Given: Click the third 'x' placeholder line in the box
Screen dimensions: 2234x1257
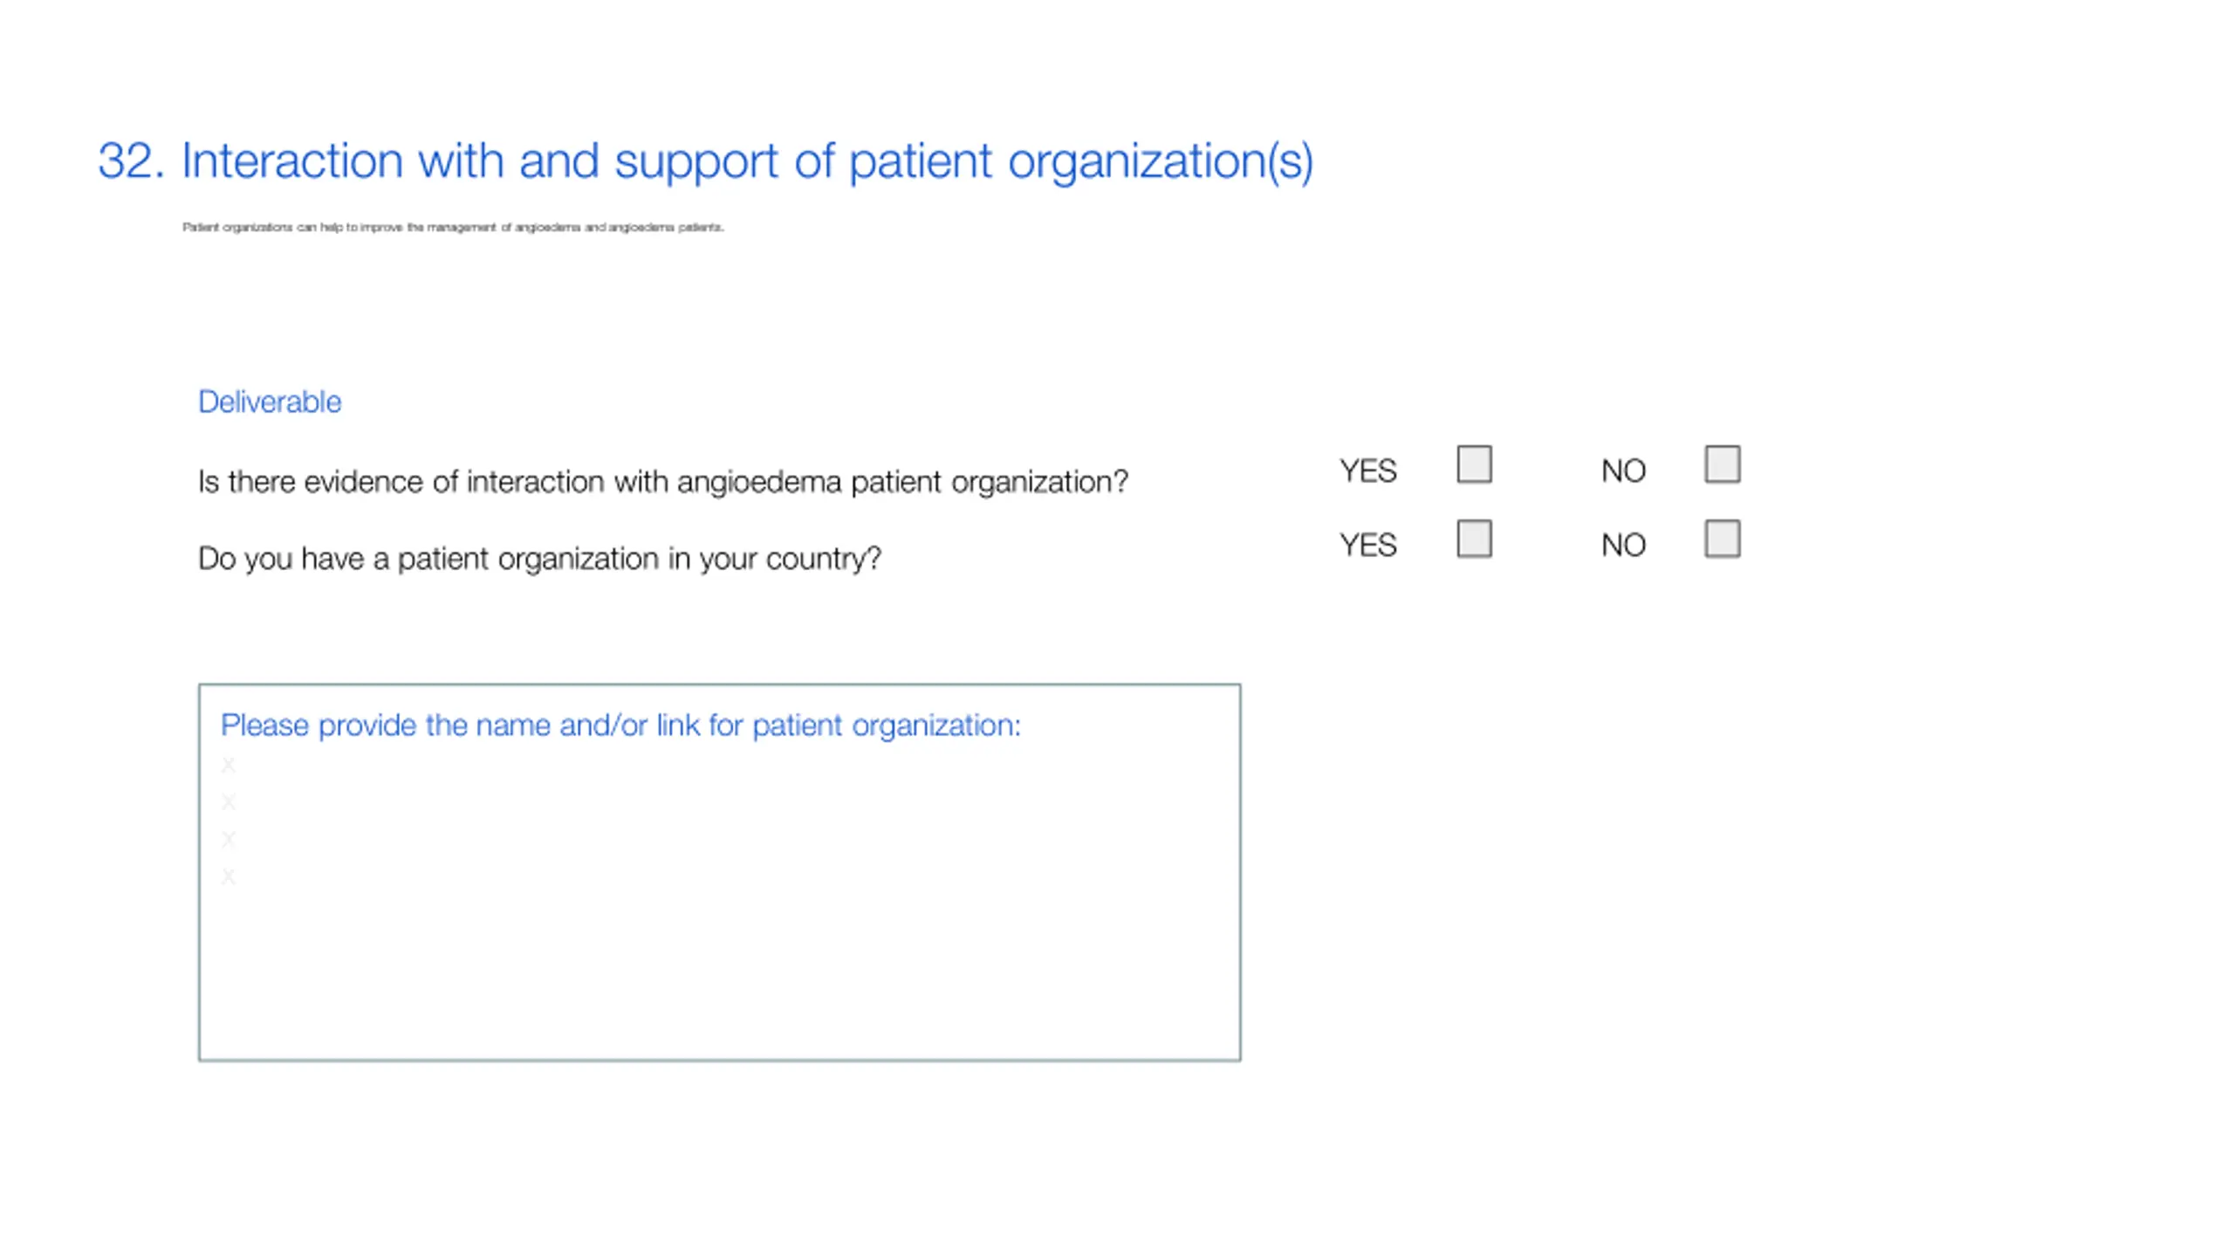Looking at the screenshot, I should tap(228, 840).
